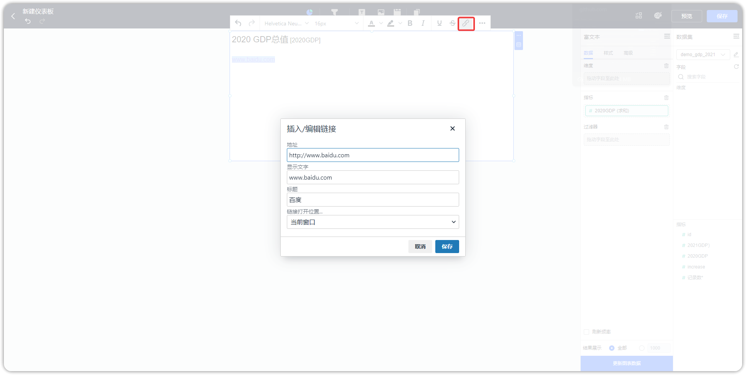Toggle bold formatting
The height and width of the screenshot is (375, 746).
click(x=410, y=23)
